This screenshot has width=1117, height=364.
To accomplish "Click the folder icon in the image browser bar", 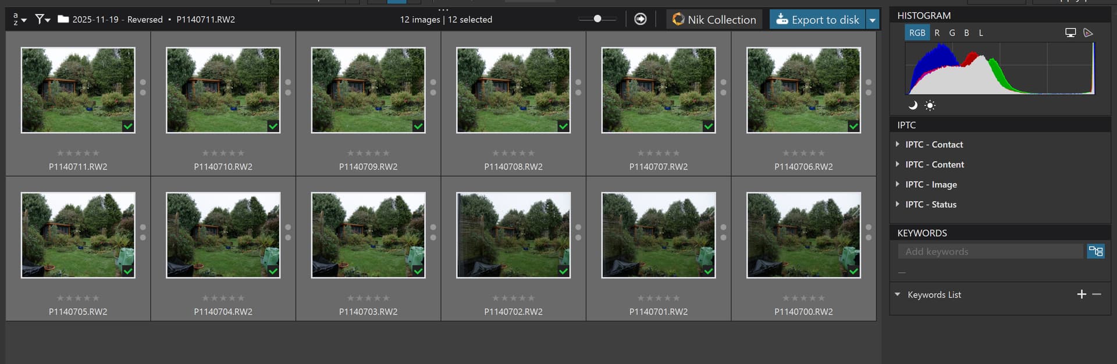I will point(63,20).
